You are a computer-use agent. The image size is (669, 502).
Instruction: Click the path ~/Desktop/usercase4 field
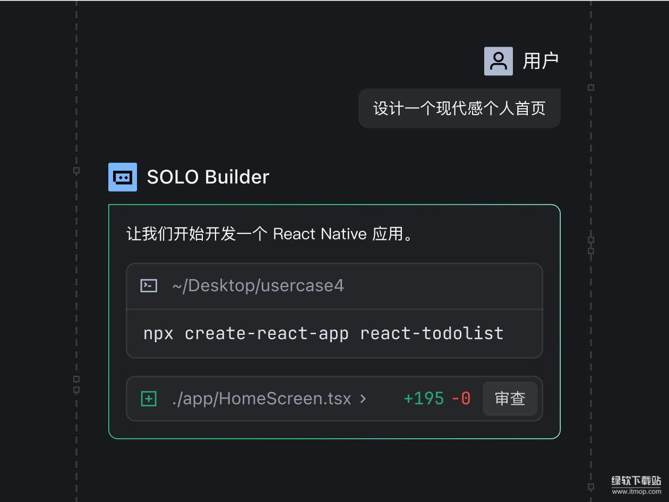[258, 285]
